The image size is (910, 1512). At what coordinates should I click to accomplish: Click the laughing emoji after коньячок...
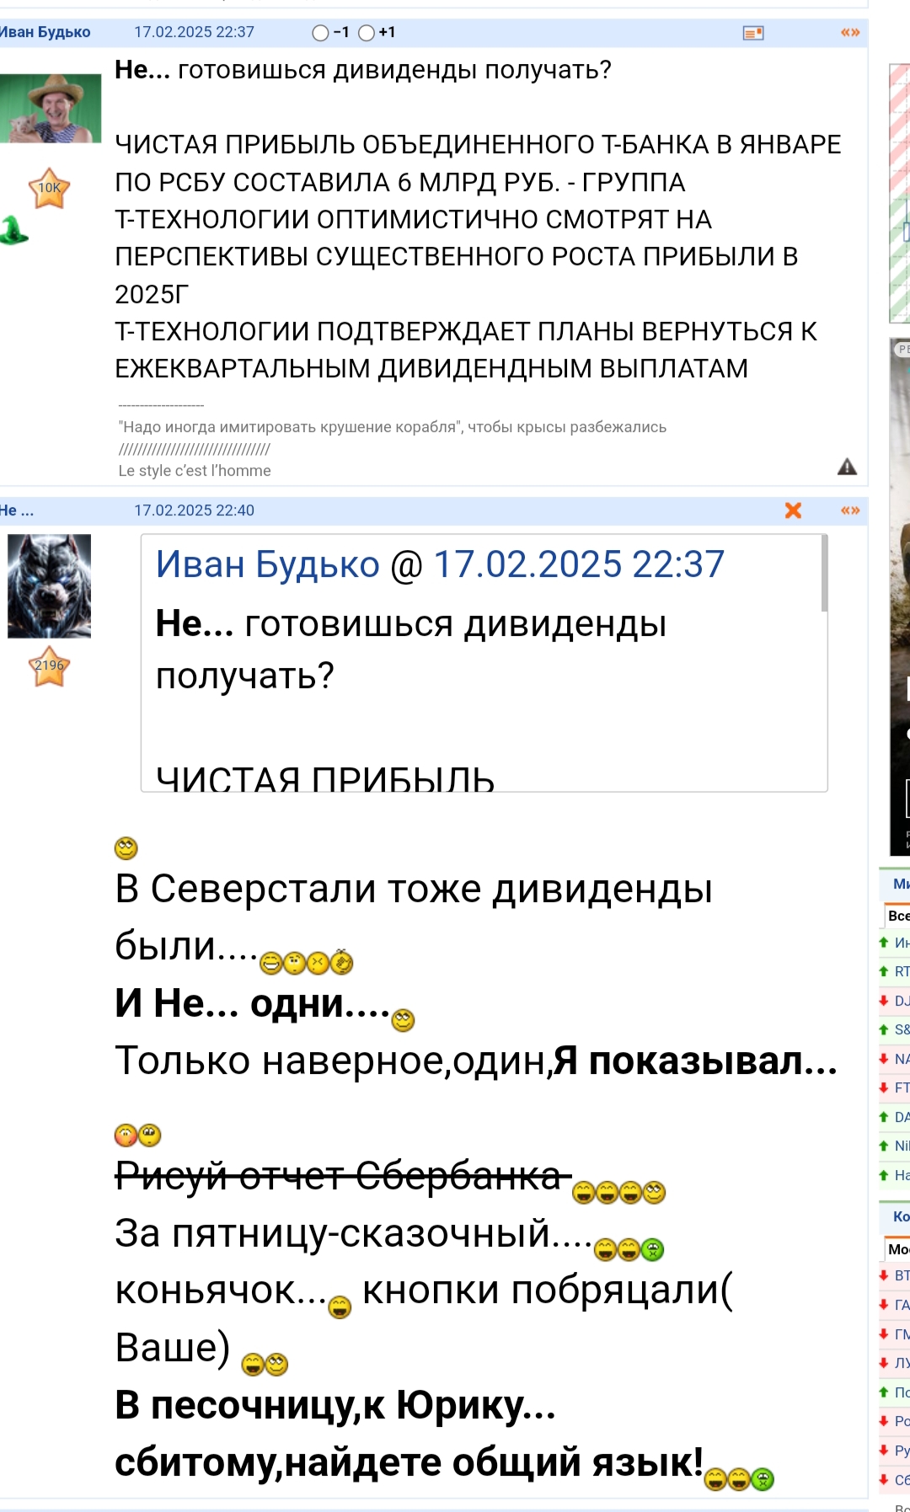point(340,1306)
